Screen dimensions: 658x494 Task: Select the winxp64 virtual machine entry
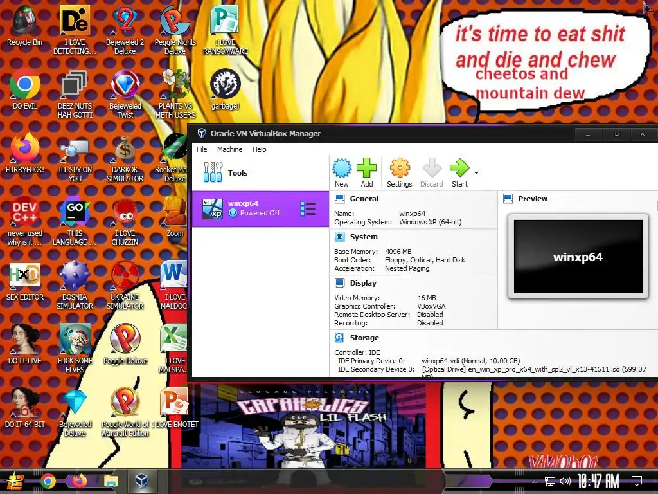260,209
